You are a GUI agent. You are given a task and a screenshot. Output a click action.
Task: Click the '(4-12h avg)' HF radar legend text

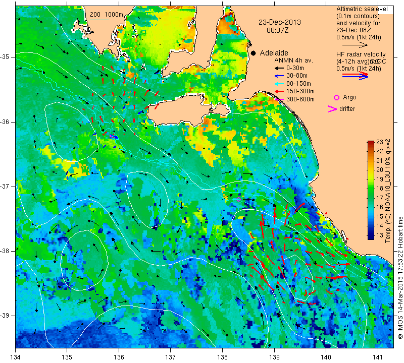[352, 62]
